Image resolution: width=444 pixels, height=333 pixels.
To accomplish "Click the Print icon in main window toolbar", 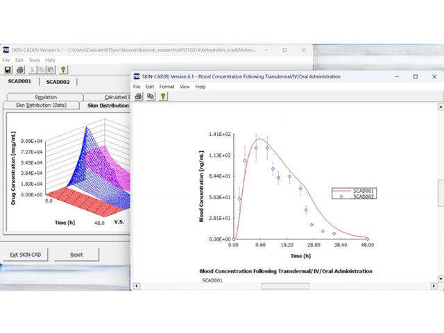I will point(20,69).
